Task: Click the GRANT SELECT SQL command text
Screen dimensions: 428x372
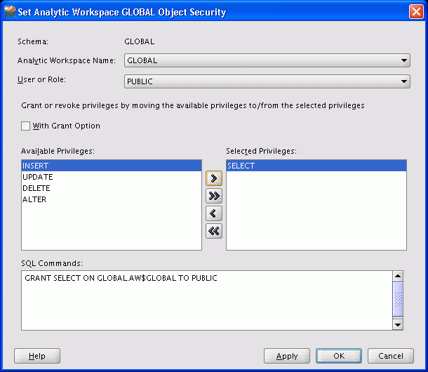Action: tap(121, 278)
